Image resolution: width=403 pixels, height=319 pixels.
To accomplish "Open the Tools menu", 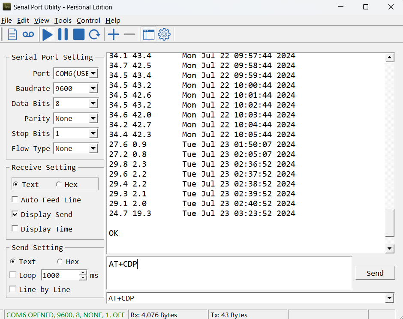I will 63,21.
